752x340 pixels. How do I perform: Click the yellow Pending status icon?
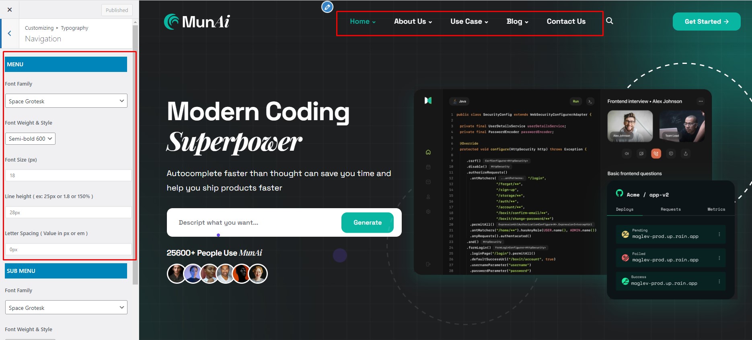[x=625, y=234]
